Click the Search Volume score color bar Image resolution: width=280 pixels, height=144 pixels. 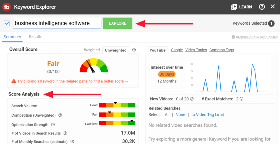click(x=117, y=105)
